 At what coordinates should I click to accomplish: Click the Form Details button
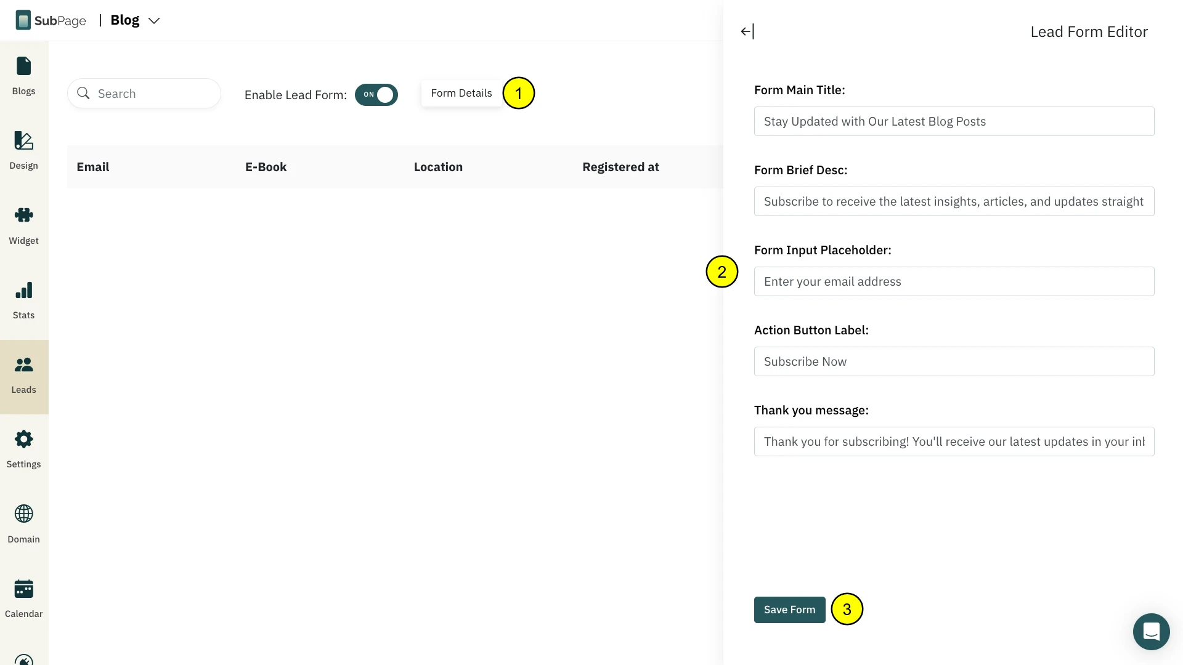pyautogui.click(x=461, y=93)
